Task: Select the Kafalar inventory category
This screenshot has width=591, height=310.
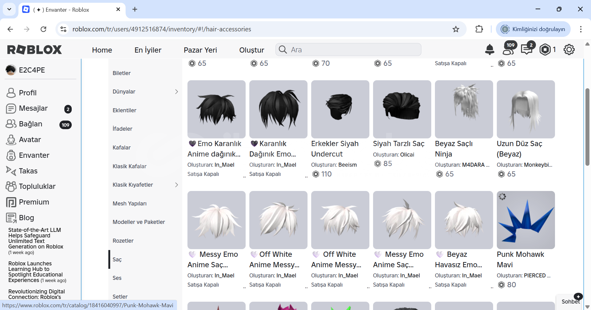Action: 145,148
